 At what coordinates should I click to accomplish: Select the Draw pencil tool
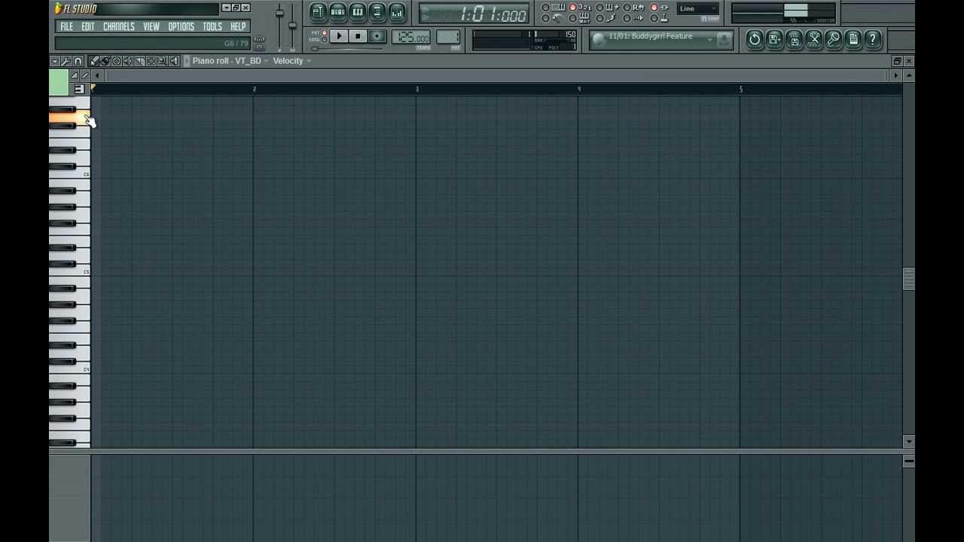(x=93, y=61)
